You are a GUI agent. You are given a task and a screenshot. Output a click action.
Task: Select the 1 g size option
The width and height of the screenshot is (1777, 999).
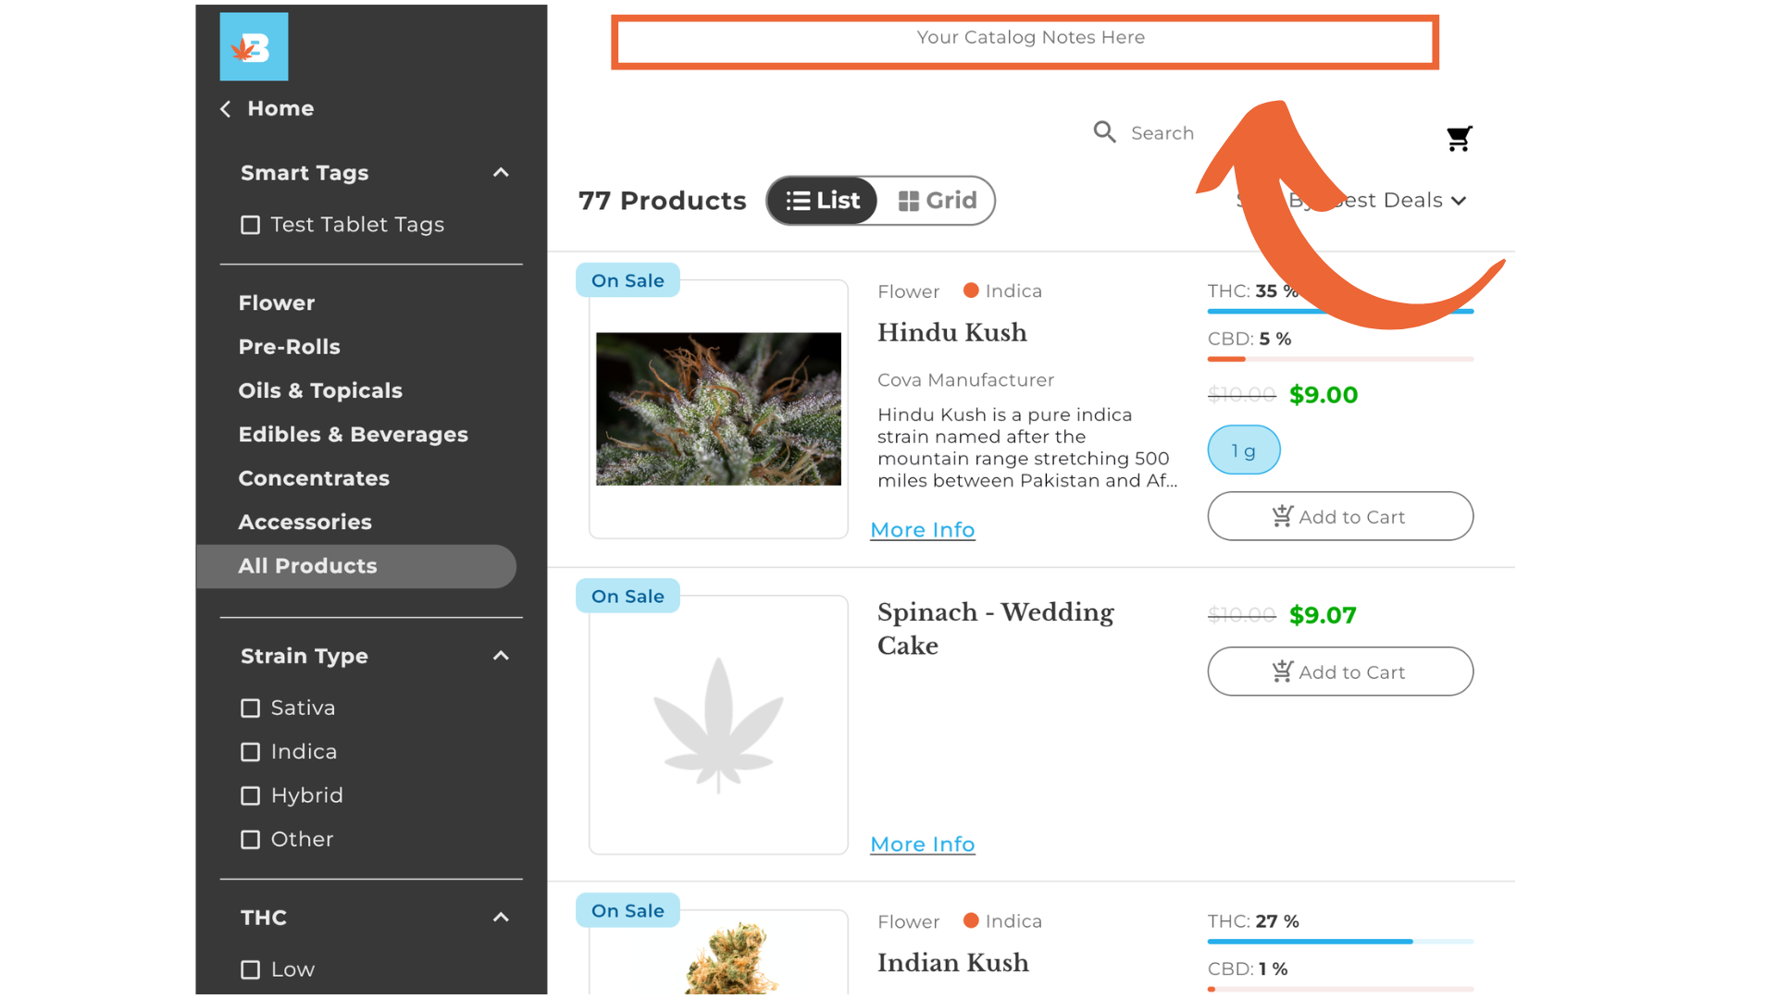pyautogui.click(x=1243, y=450)
